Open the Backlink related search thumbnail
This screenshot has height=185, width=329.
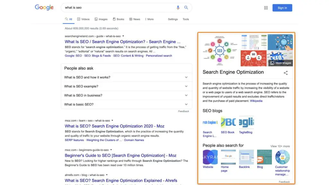[246, 157]
